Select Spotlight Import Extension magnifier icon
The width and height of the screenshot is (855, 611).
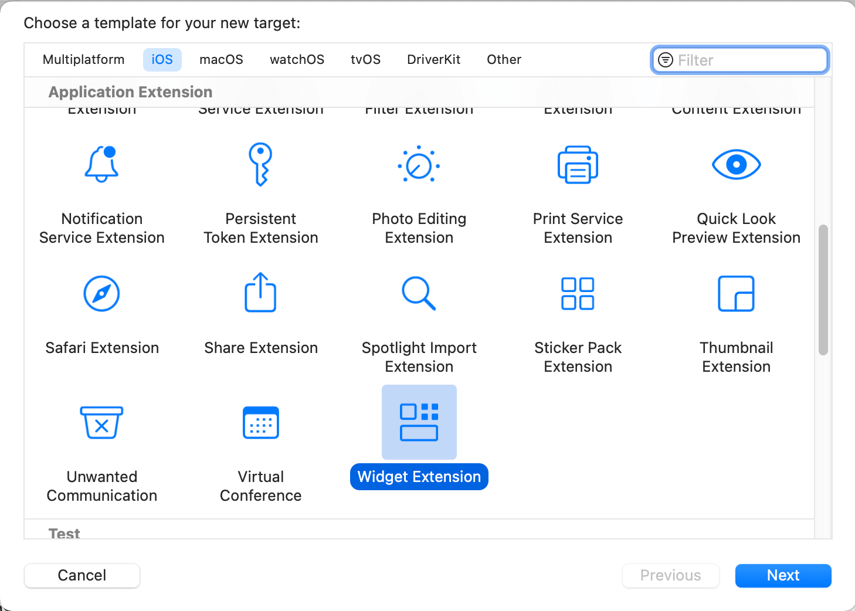coord(419,293)
